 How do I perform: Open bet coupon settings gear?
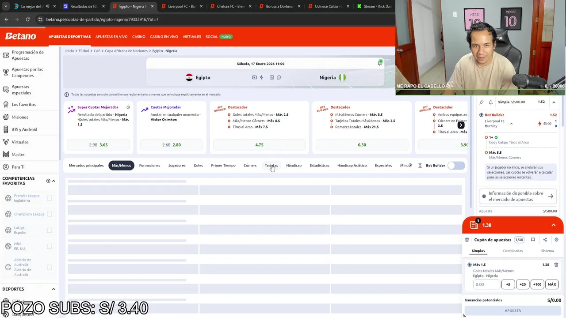coord(556,240)
